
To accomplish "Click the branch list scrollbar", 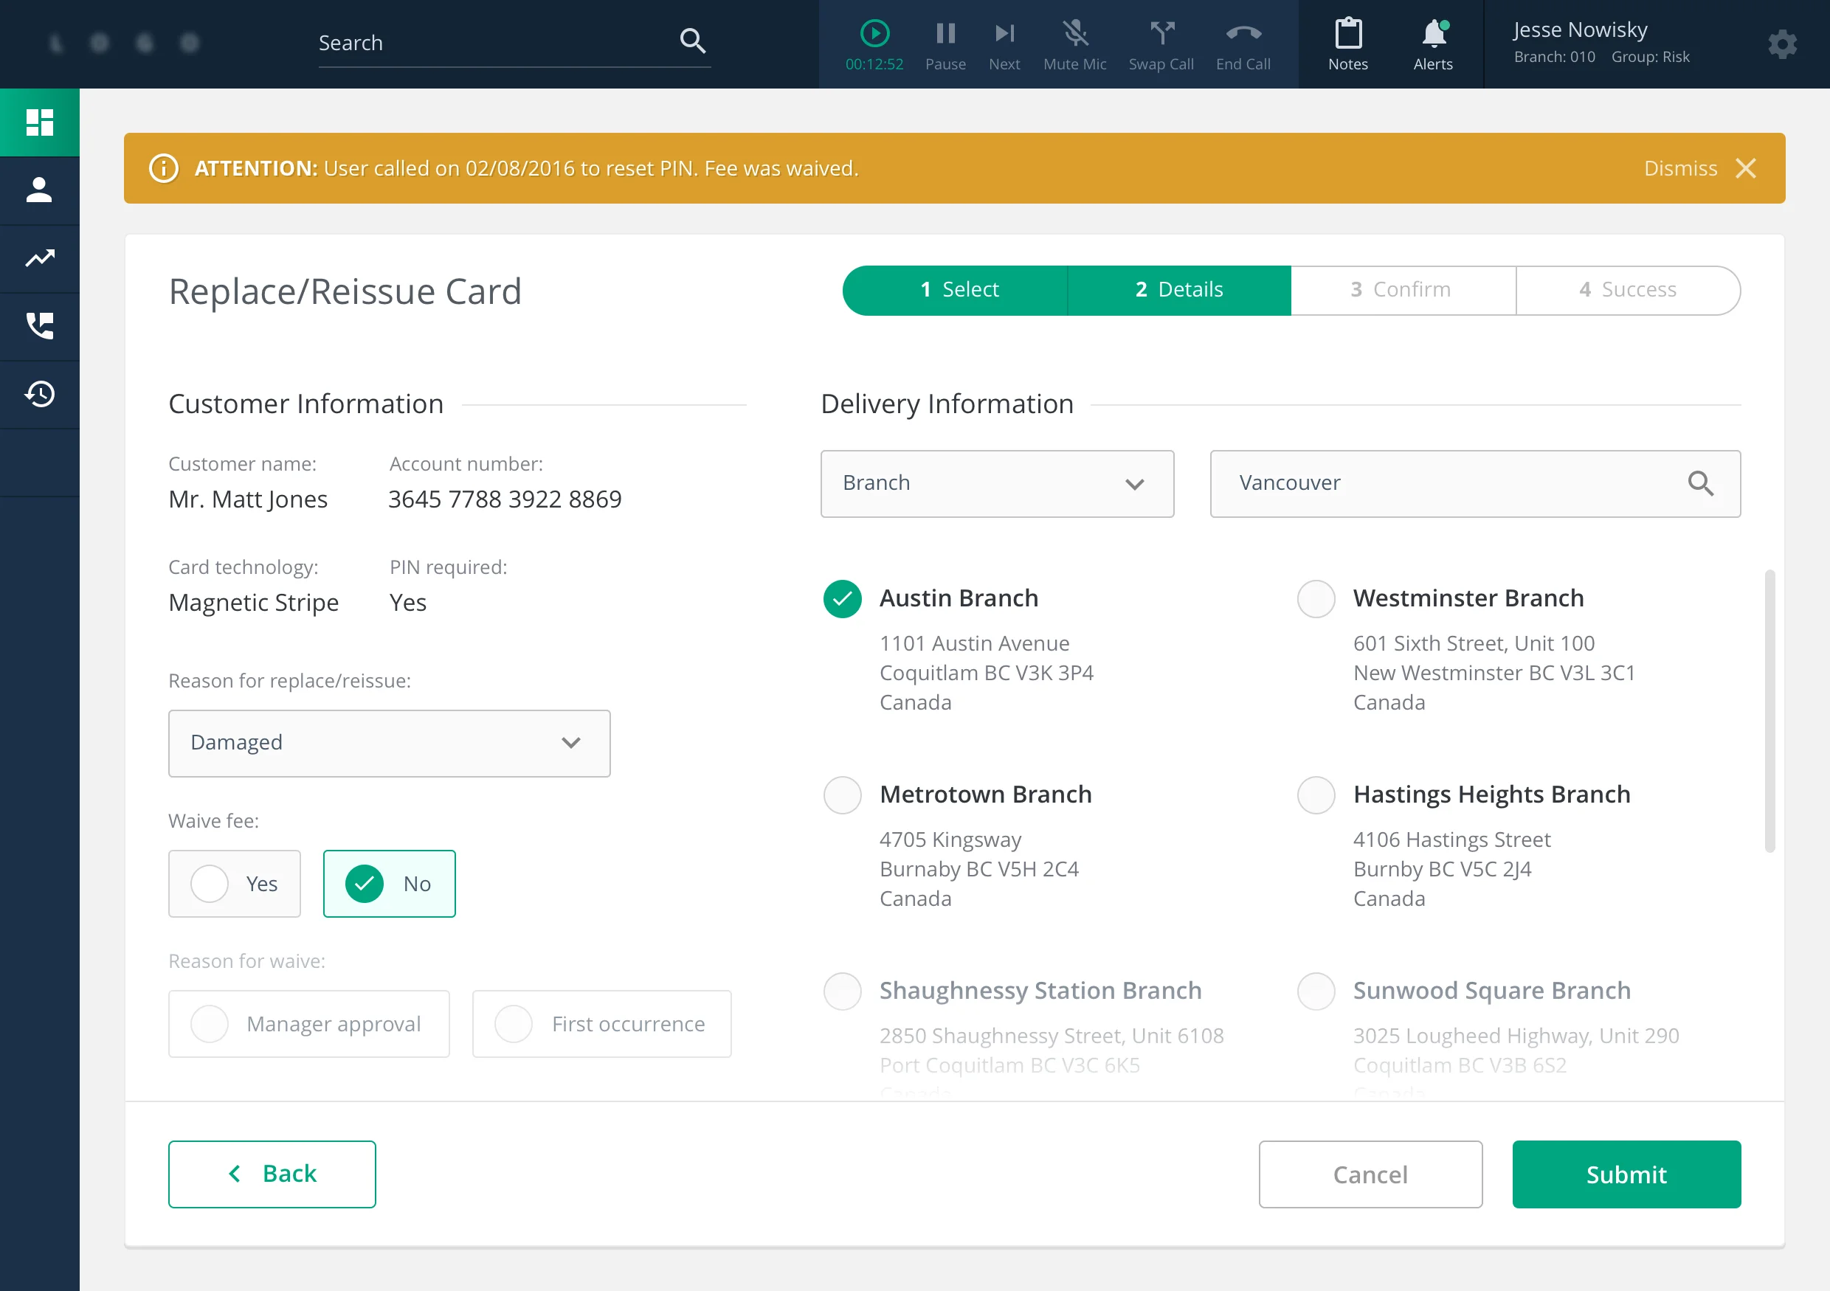I will coord(1769,711).
